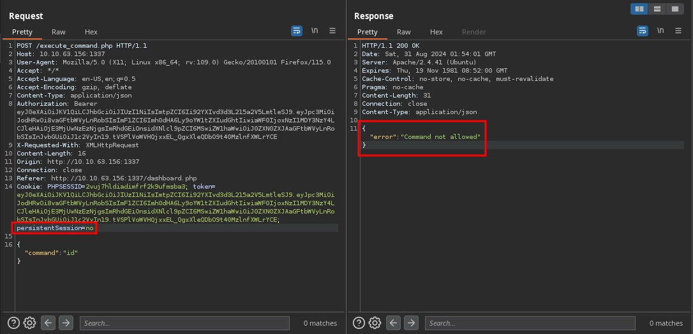Open Request search settings gear
Viewport: 693px width, 334px height.
pyautogui.click(x=29, y=323)
